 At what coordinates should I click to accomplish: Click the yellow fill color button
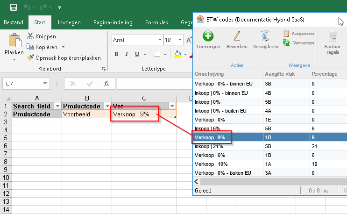[x=177, y=54]
